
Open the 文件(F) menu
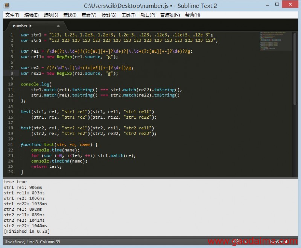click(12, 15)
